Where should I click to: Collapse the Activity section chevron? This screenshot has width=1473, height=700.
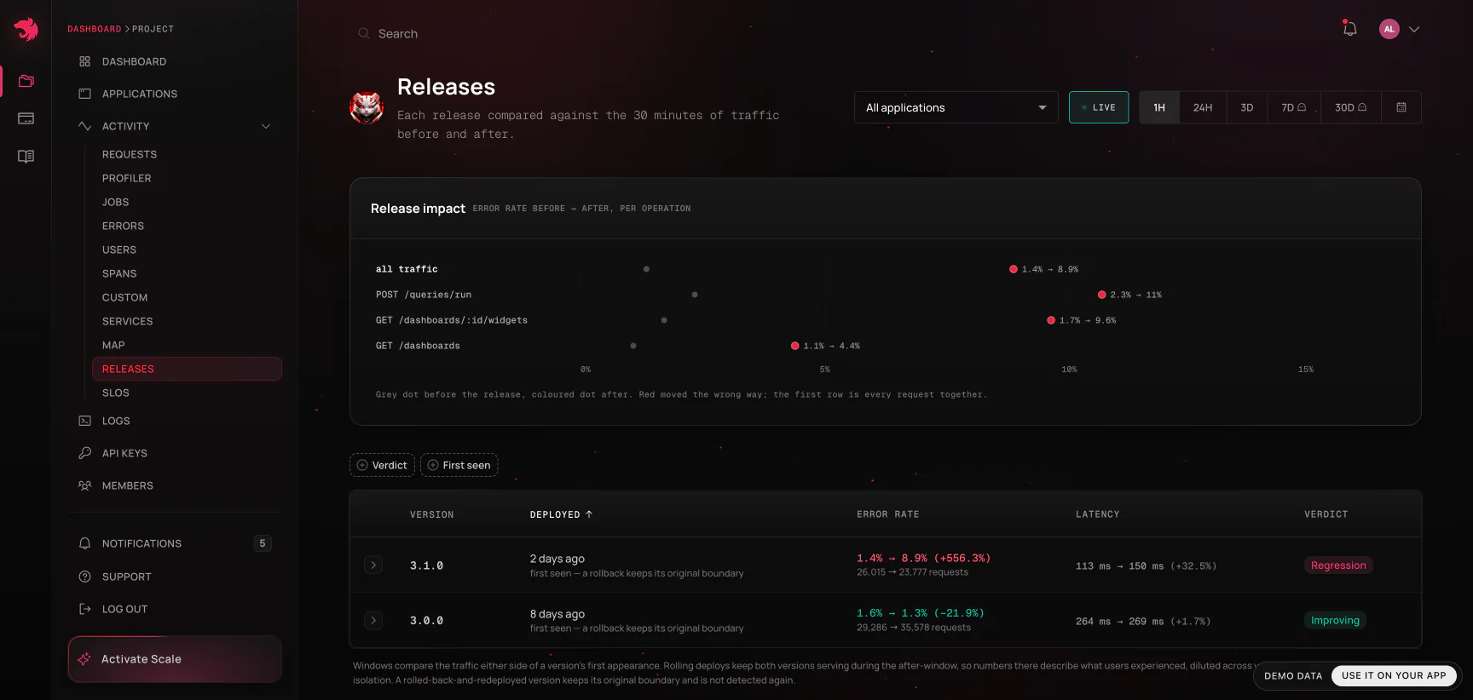click(266, 126)
